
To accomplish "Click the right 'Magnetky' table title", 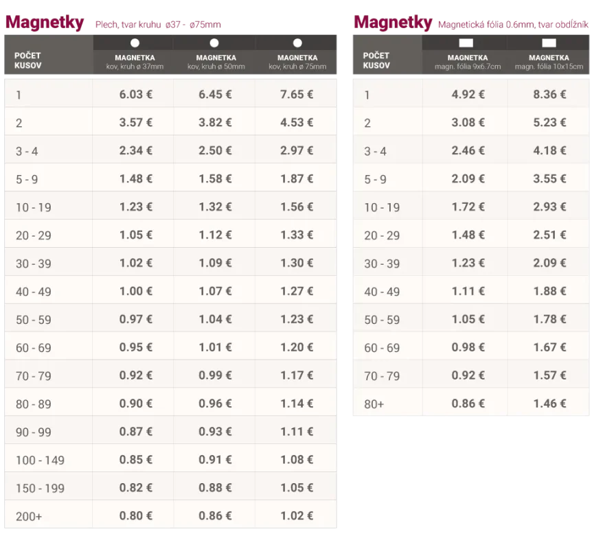I will tap(394, 23).
